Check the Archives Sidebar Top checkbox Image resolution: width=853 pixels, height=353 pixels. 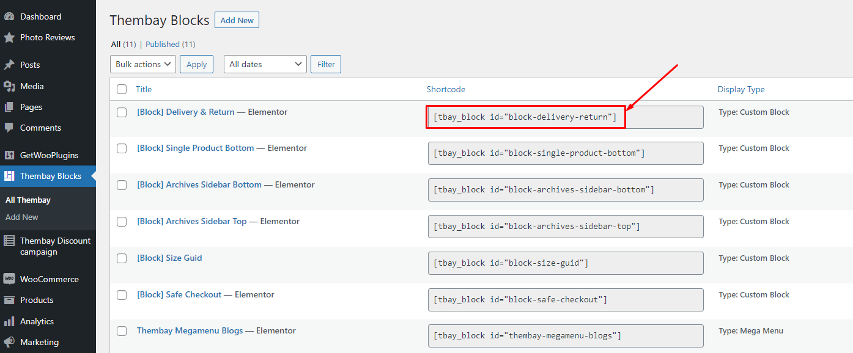point(122,222)
